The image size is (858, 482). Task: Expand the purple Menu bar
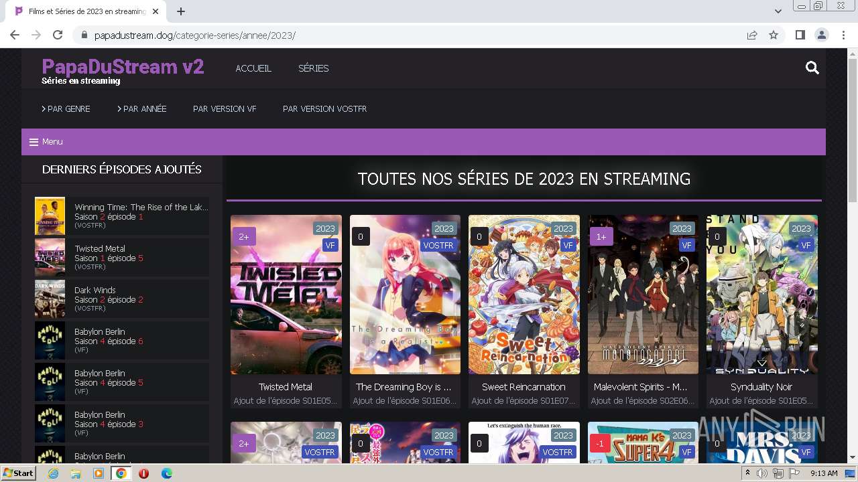[x=423, y=142]
